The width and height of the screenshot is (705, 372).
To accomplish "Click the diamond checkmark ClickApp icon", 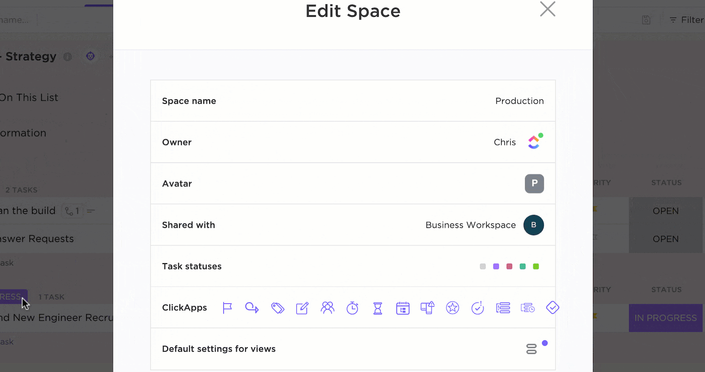I will coord(553,308).
